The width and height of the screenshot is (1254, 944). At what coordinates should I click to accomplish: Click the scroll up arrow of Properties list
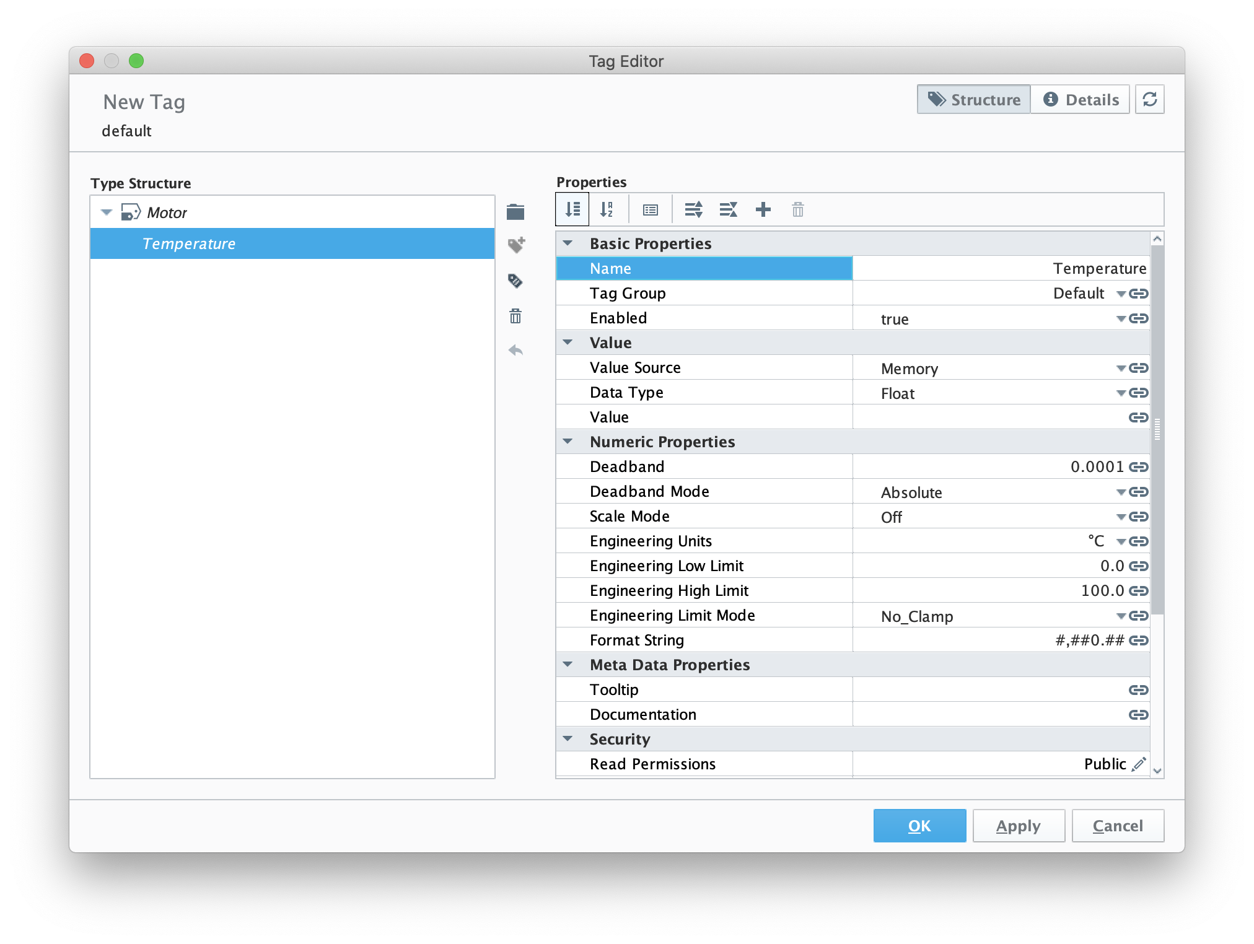(1157, 239)
